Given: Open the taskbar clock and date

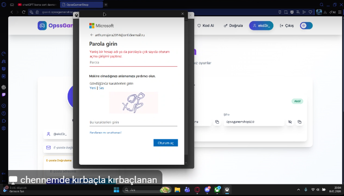Looking at the screenshot, I should (x=335, y=190).
